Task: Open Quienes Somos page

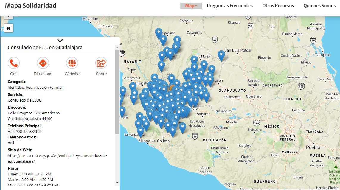Action: click(x=319, y=6)
